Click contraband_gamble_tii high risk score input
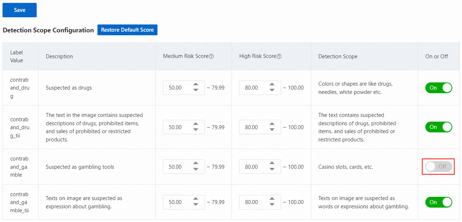Image resolution: width=462 pixels, height=222 pixels. pyautogui.click(x=253, y=202)
